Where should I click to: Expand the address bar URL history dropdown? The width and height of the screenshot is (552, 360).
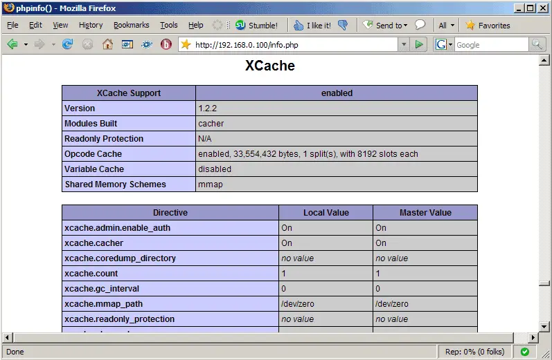pos(404,45)
